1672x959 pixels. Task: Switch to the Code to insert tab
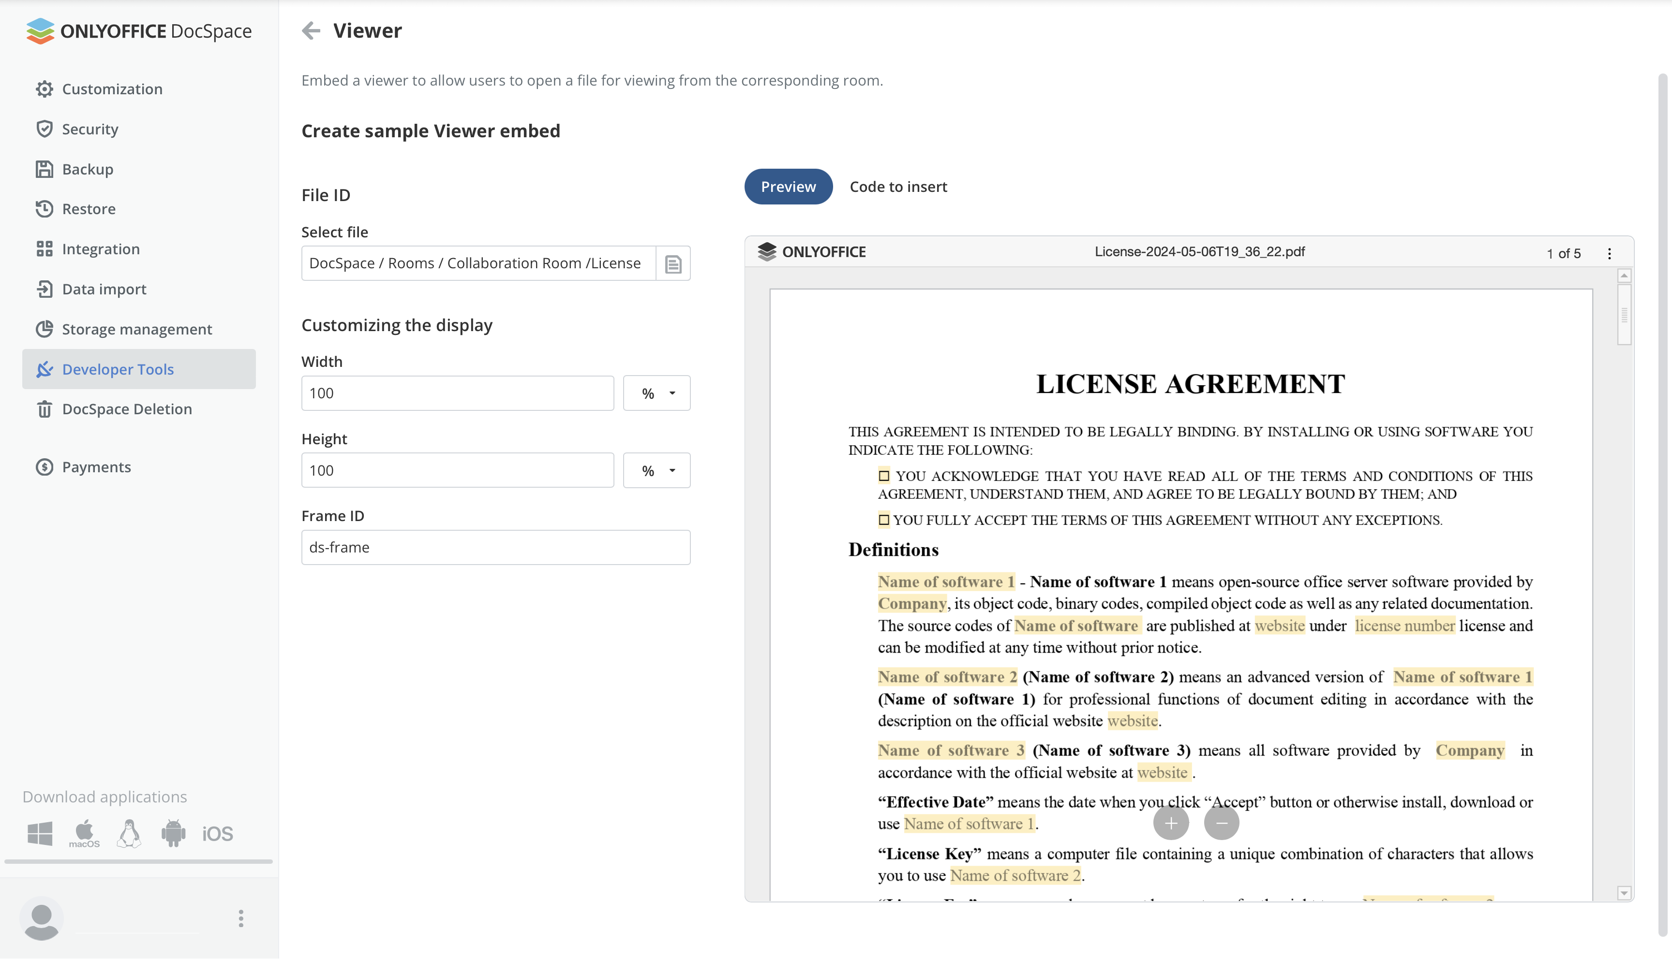[897, 187]
